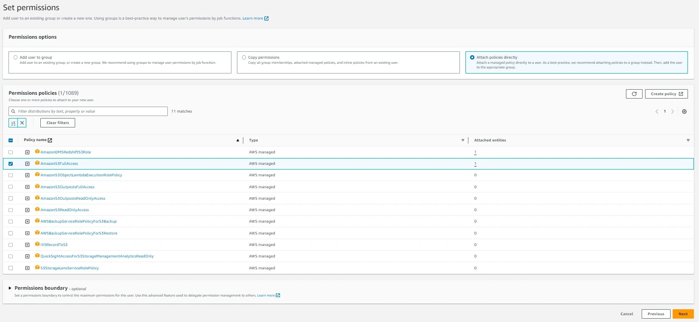Check the AmazonS3ReadOnlyAccess checkbox
Image resolution: width=699 pixels, height=322 pixels.
point(11,210)
